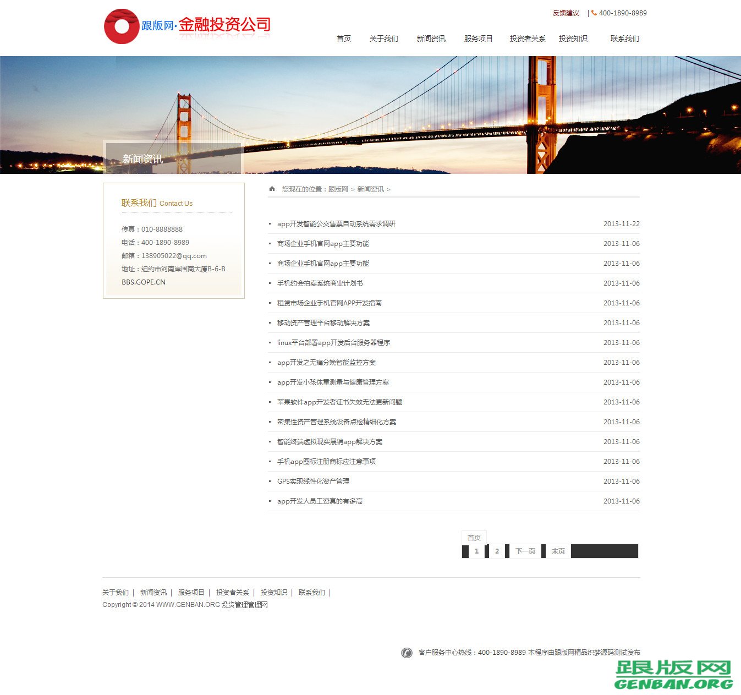741x695 pixels.
Task: Click BBS.GOPE.CN in the contact panel
Action: (142, 282)
